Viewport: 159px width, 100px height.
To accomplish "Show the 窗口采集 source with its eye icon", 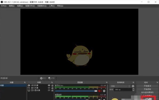I will point(49,88).
